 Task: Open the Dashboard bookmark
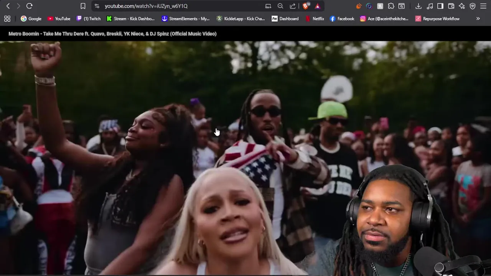(x=285, y=18)
